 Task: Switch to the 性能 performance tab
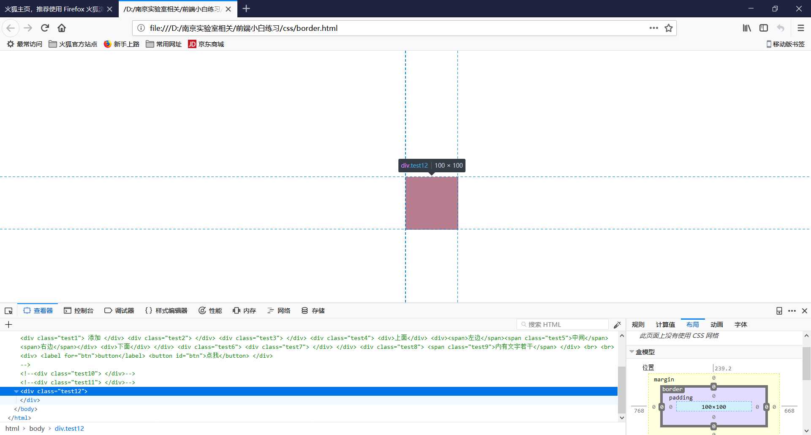pyautogui.click(x=210, y=310)
